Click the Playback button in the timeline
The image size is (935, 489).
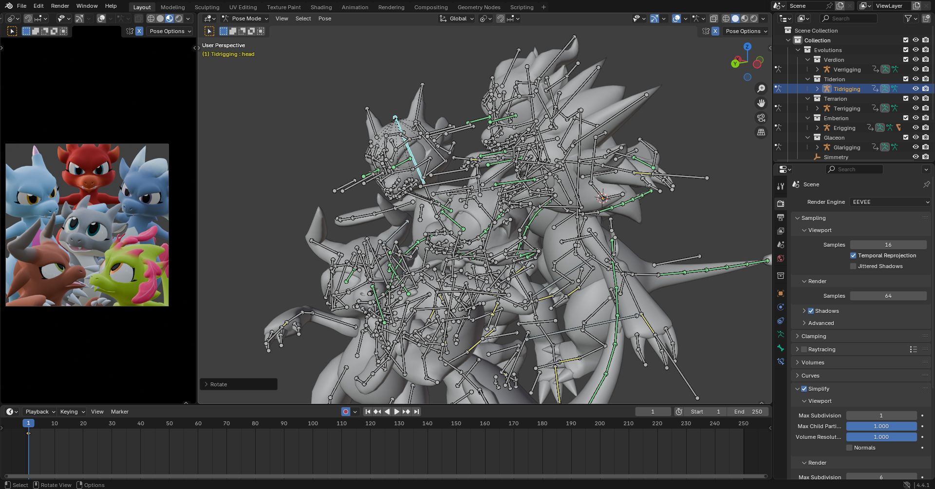(40, 412)
